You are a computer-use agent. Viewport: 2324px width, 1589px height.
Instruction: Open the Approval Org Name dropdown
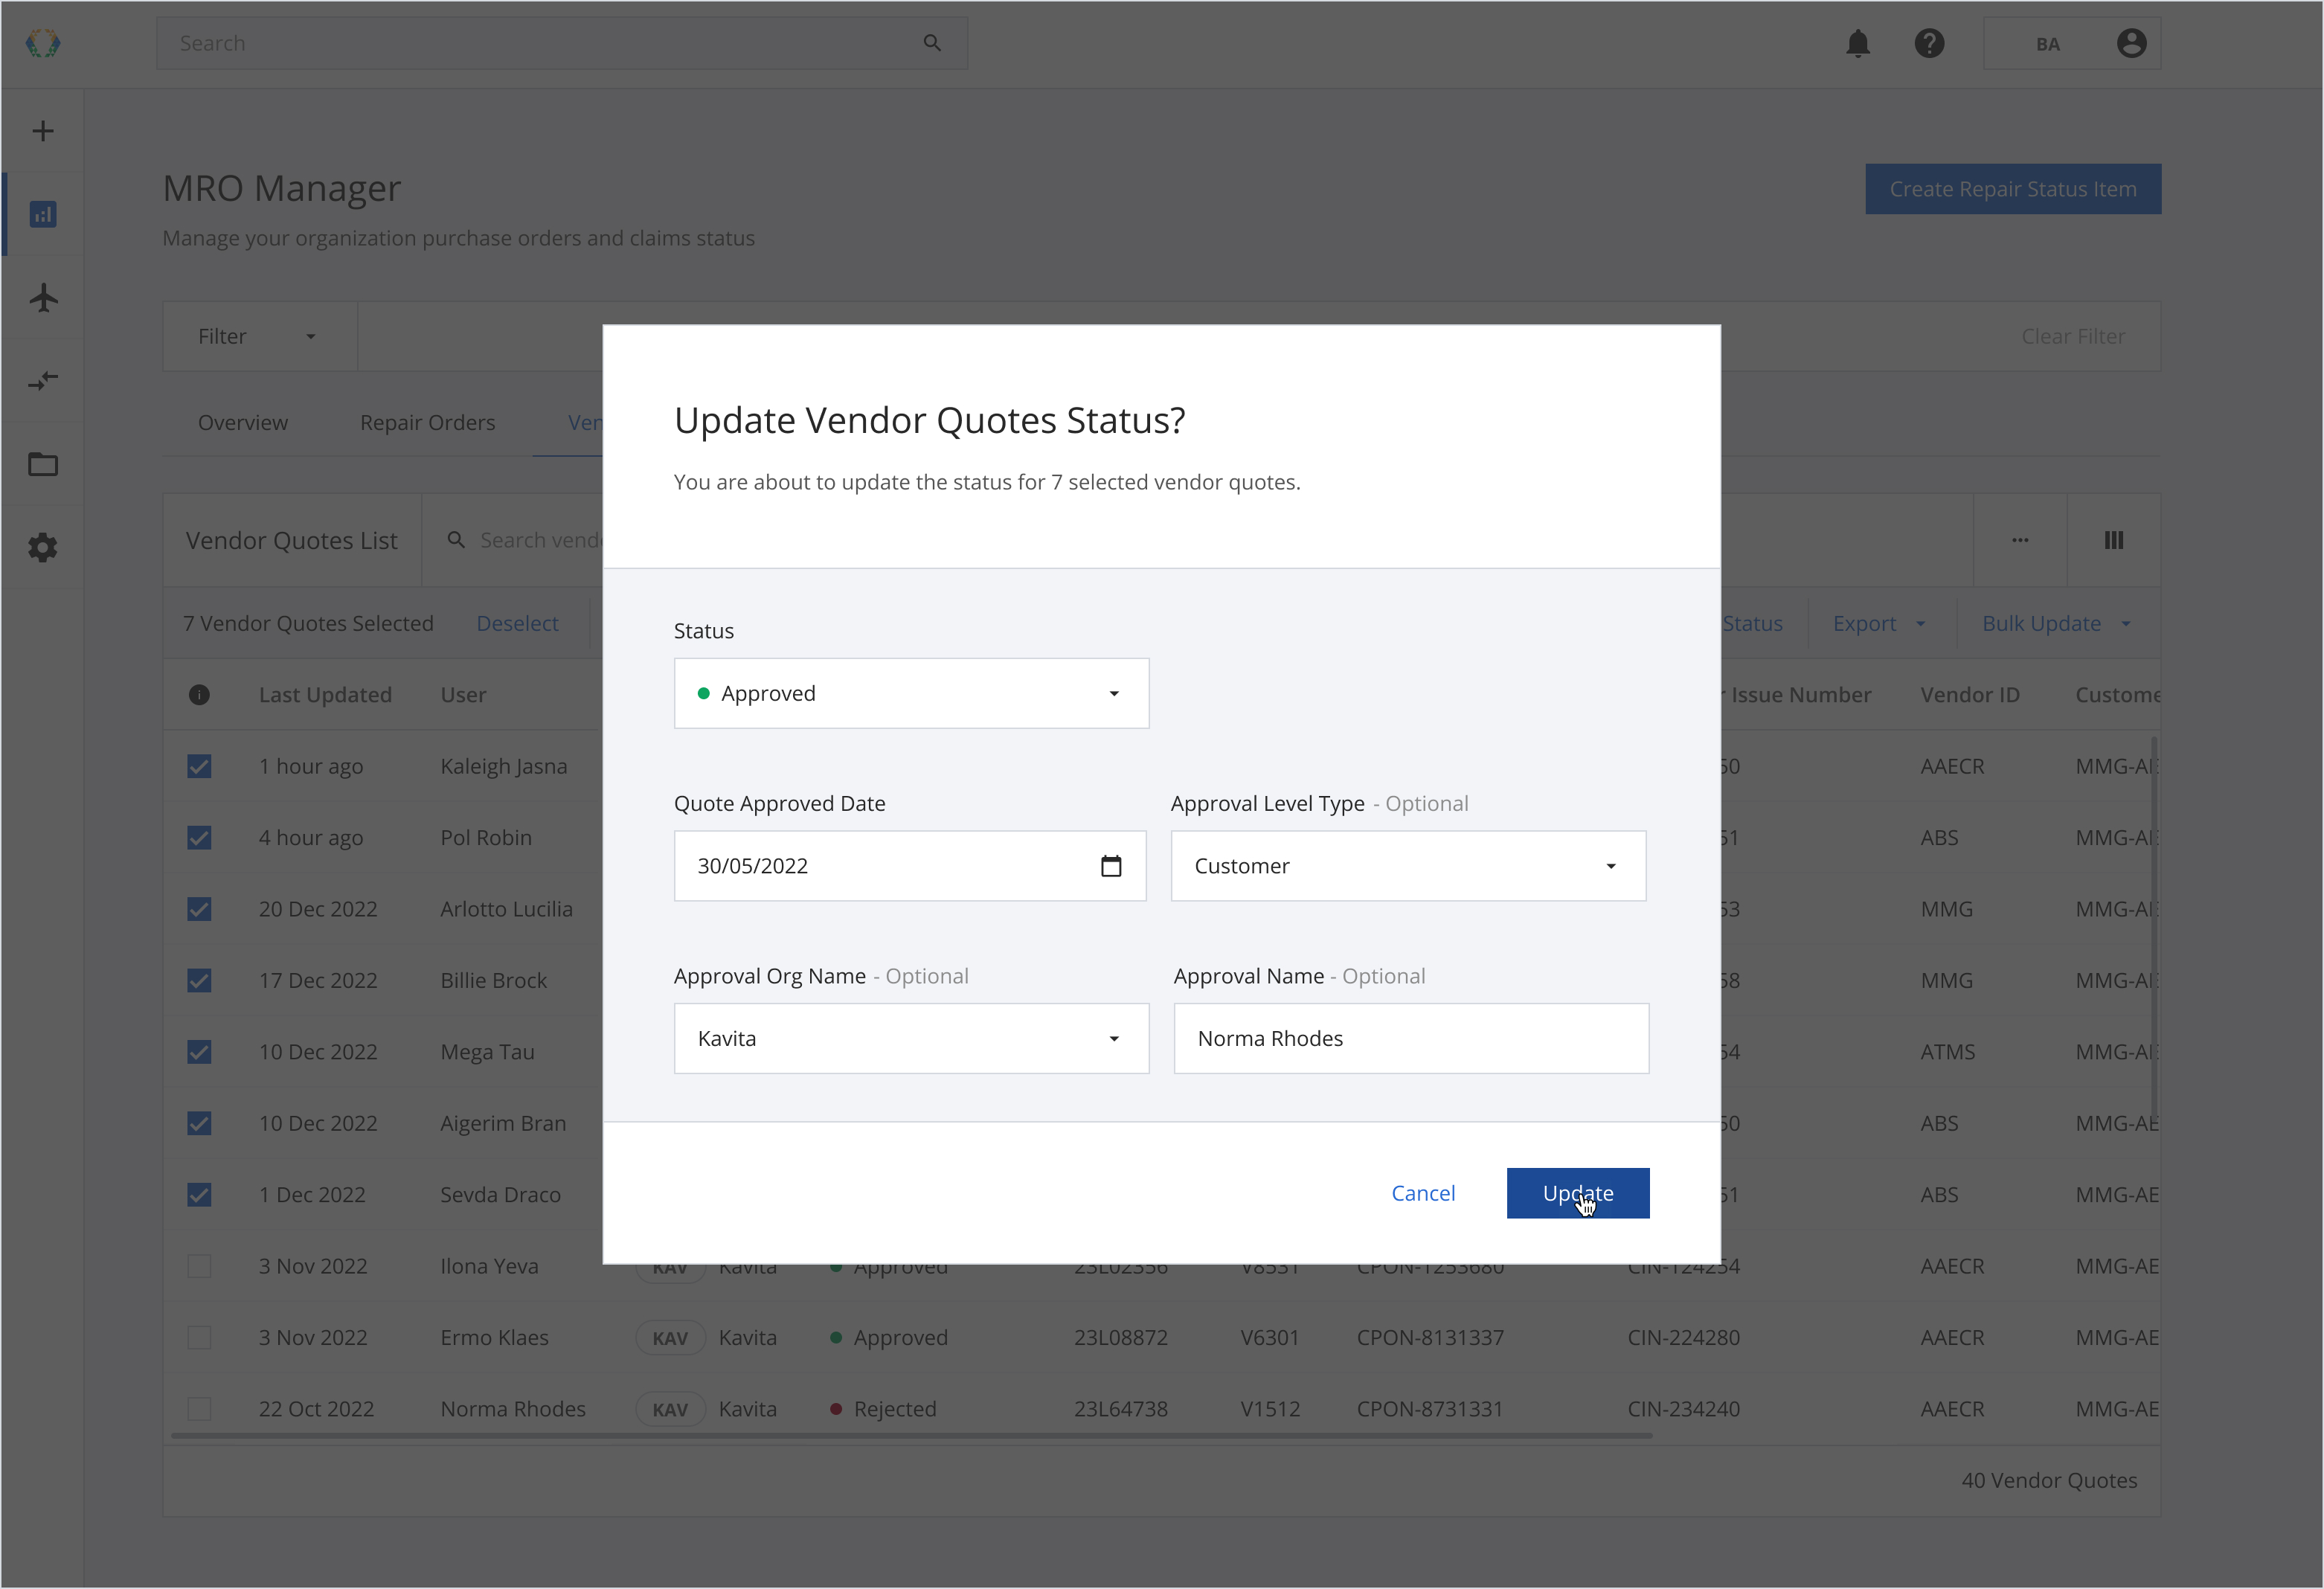911,1038
